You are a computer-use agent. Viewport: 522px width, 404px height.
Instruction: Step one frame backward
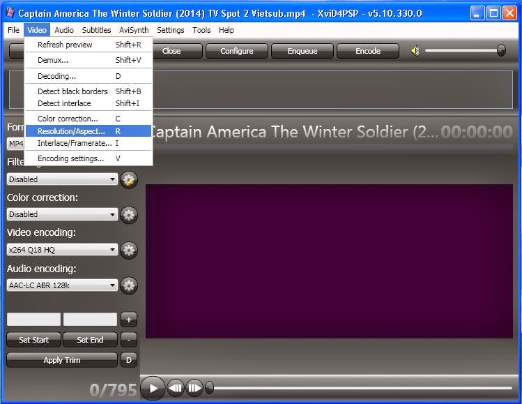click(176, 389)
